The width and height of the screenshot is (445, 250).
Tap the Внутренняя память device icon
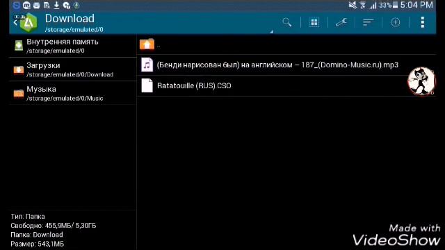click(19, 46)
